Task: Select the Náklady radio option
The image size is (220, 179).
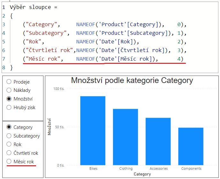Action: coord(9,90)
